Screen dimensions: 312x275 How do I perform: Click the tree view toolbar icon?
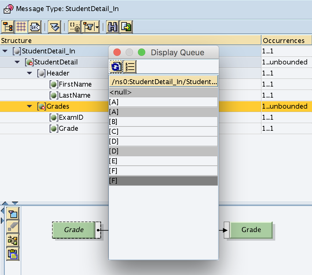tap(8, 27)
